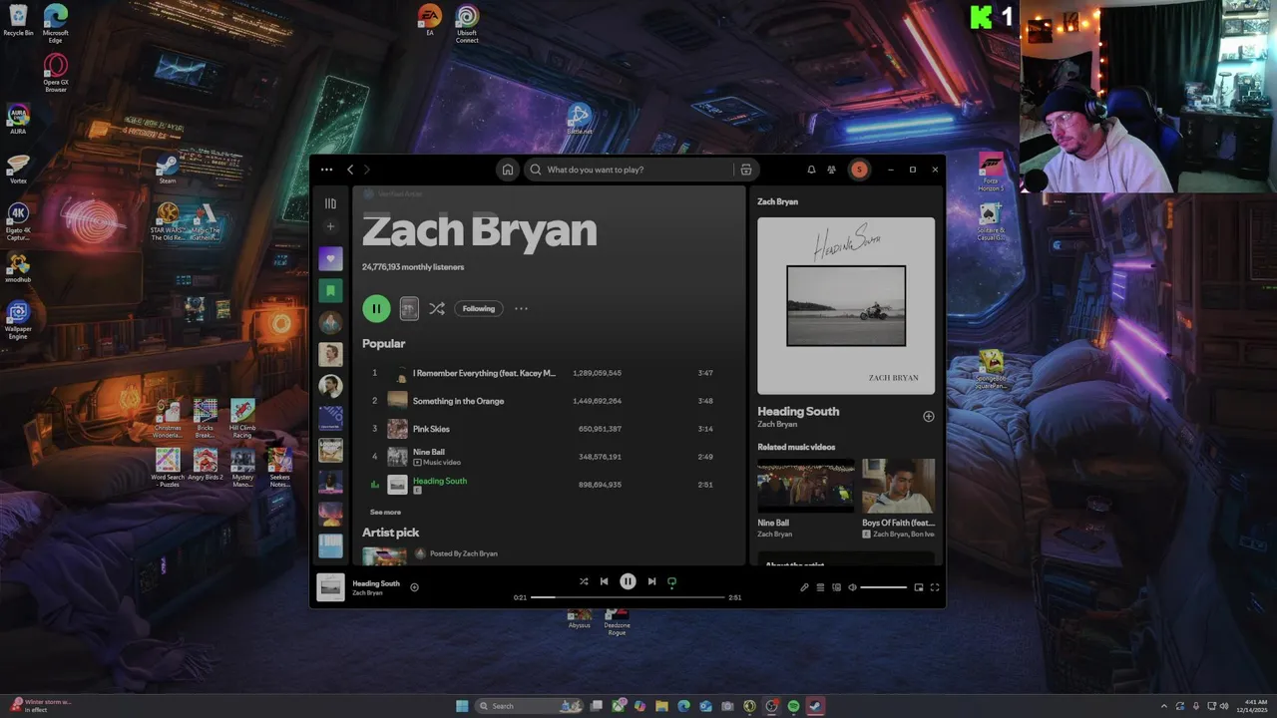The image size is (1277, 718).
Task: Open the mini player
Action: click(919, 587)
